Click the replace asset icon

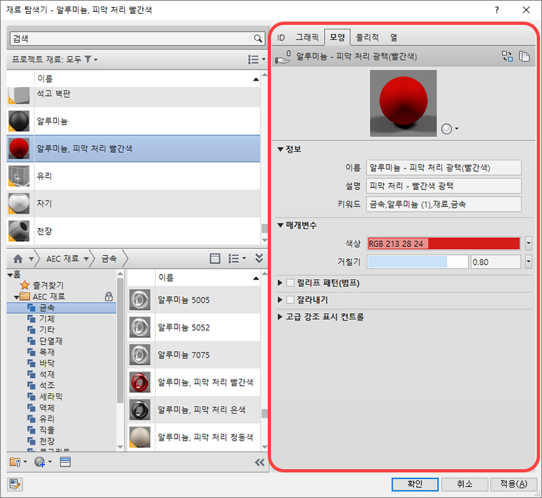tap(507, 56)
